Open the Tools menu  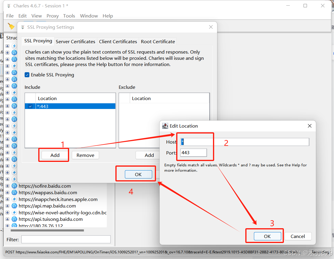(69, 16)
